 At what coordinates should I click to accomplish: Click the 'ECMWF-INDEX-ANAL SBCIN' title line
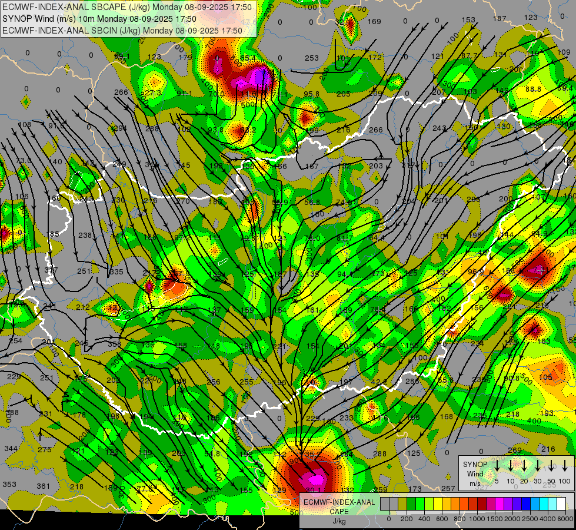pos(122,31)
